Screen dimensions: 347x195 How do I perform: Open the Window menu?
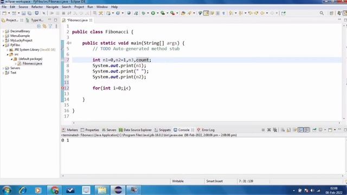[102, 7]
